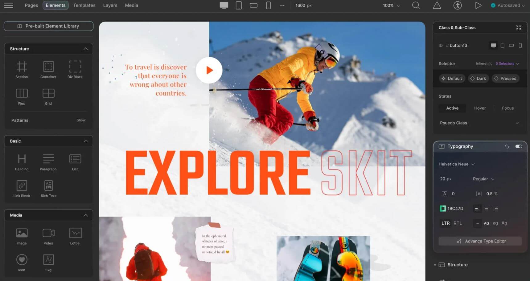Select tablet portrait viewport in top toolbar
530x281 pixels.
[x=239, y=5]
